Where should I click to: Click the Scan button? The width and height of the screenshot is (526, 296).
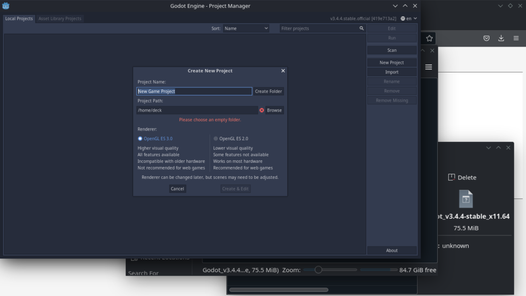[x=391, y=50]
